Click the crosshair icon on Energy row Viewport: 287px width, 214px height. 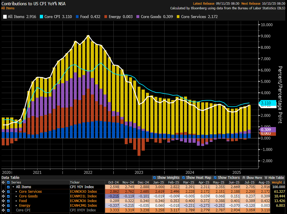(3, 206)
